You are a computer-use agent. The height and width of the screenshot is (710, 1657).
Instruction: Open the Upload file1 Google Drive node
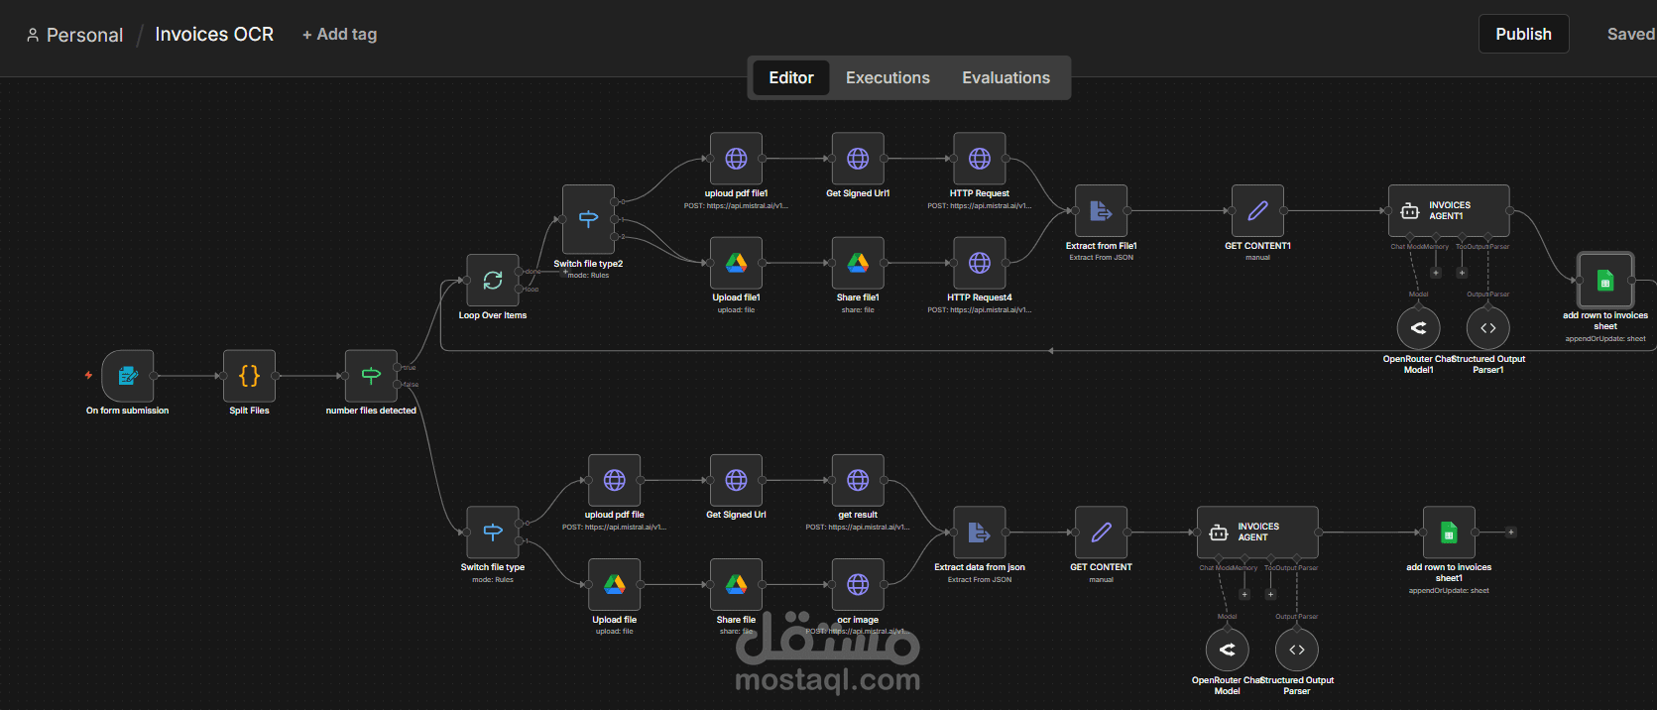tap(736, 263)
